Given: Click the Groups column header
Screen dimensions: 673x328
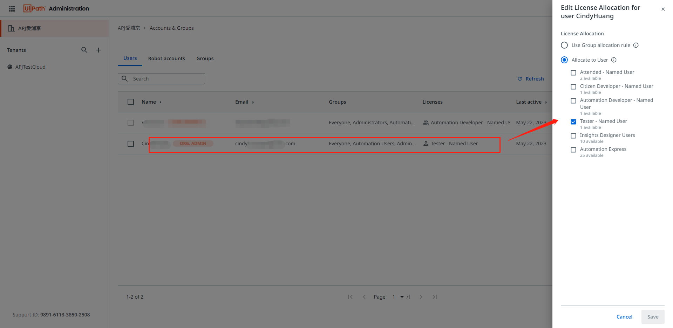Looking at the screenshot, I should [338, 102].
